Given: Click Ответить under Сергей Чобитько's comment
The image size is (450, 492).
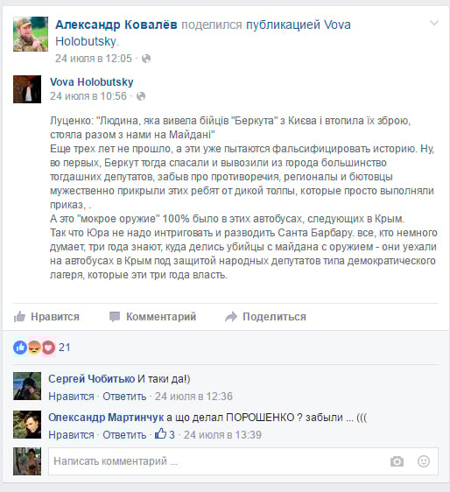Looking at the screenshot, I should [x=124, y=397].
